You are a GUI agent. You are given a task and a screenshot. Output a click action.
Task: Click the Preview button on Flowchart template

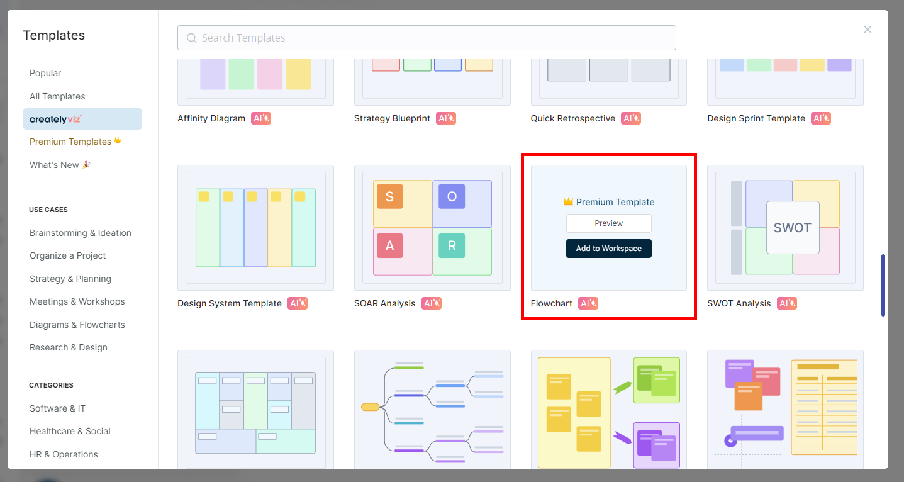pos(608,223)
